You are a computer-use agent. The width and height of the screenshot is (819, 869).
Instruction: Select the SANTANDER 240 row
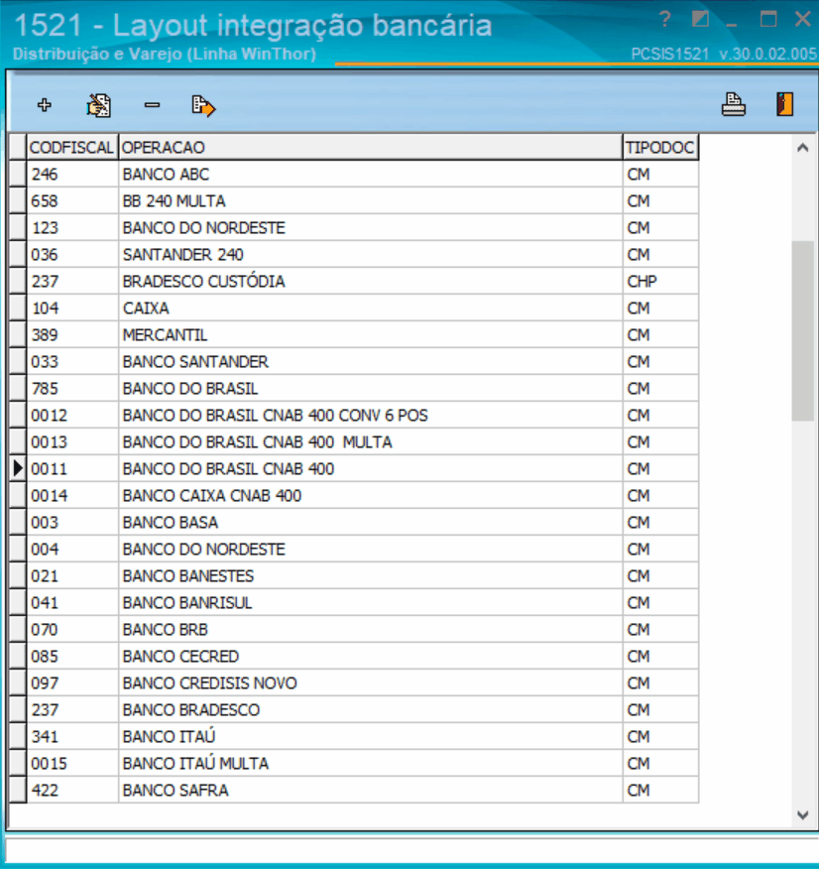coord(354,254)
